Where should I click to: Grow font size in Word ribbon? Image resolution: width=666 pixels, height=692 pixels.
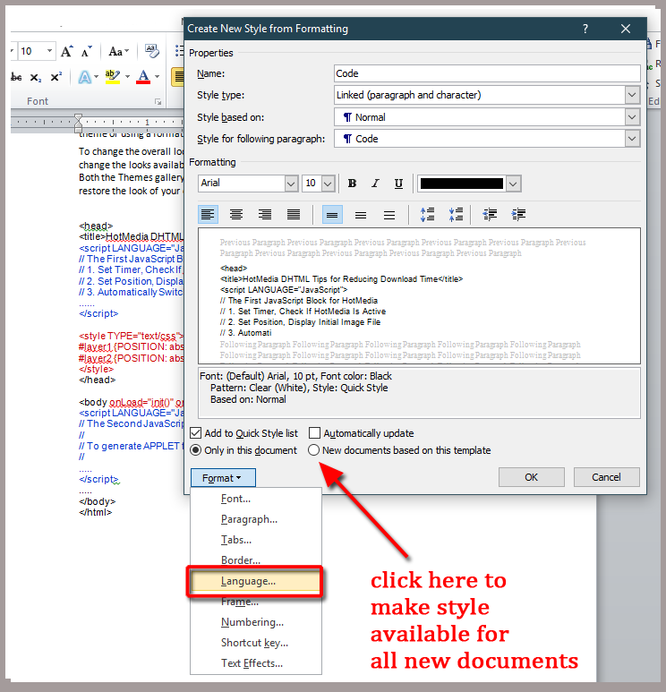coord(66,52)
